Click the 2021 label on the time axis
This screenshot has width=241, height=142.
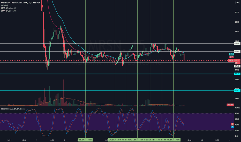pyautogui.click(x=9, y=140)
